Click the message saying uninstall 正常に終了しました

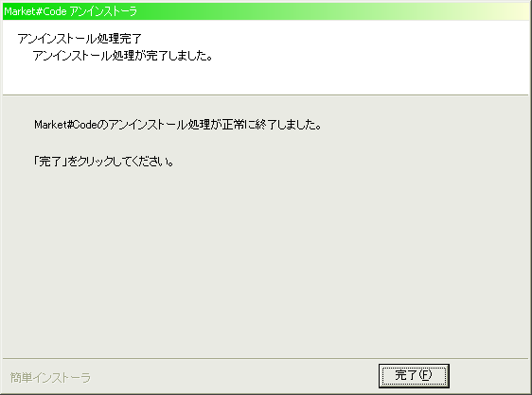pyautogui.click(x=178, y=125)
